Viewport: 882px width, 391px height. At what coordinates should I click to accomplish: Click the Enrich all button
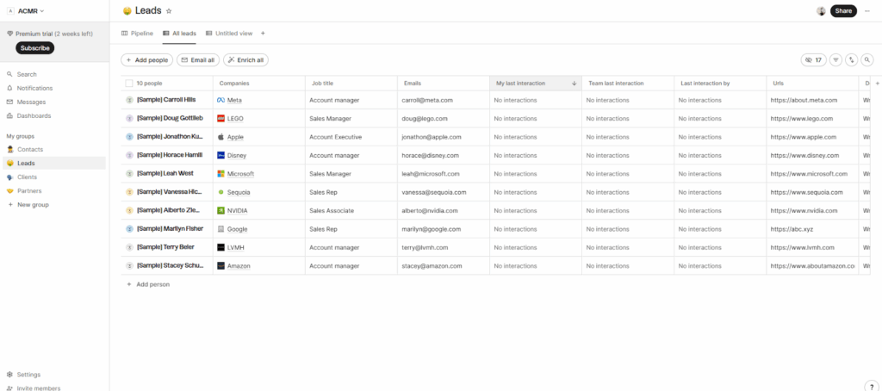click(x=245, y=60)
